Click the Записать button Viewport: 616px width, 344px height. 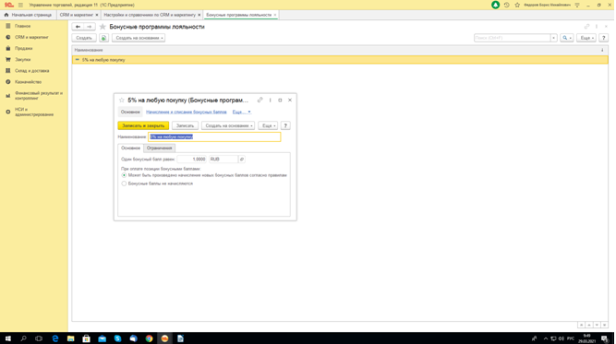pos(185,125)
